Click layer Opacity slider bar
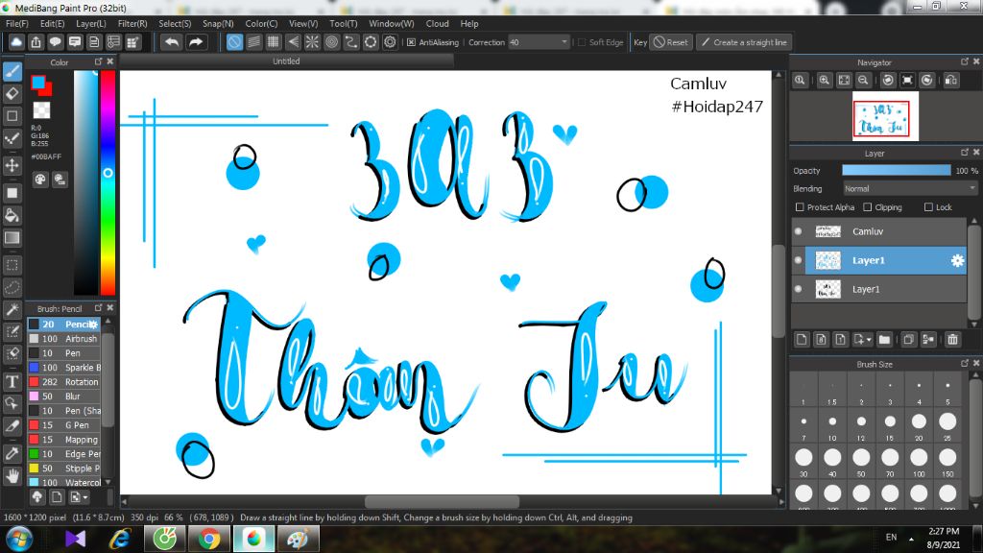This screenshot has width=983, height=553. pyautogui.click(x=896, y=171)
